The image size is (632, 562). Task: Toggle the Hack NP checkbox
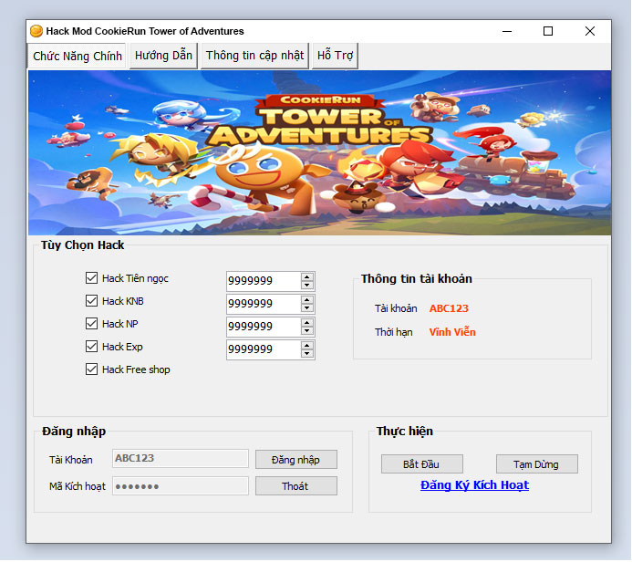pos(91,324)
